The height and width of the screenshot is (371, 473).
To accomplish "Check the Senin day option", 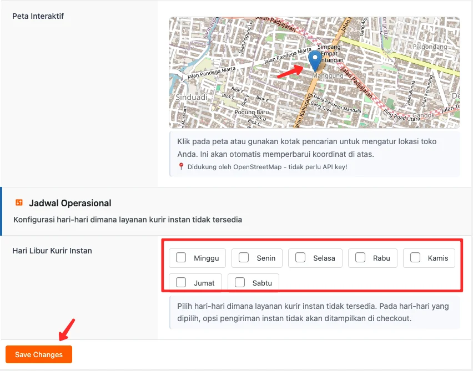I will pyautogui.click(x=243, y=258).
